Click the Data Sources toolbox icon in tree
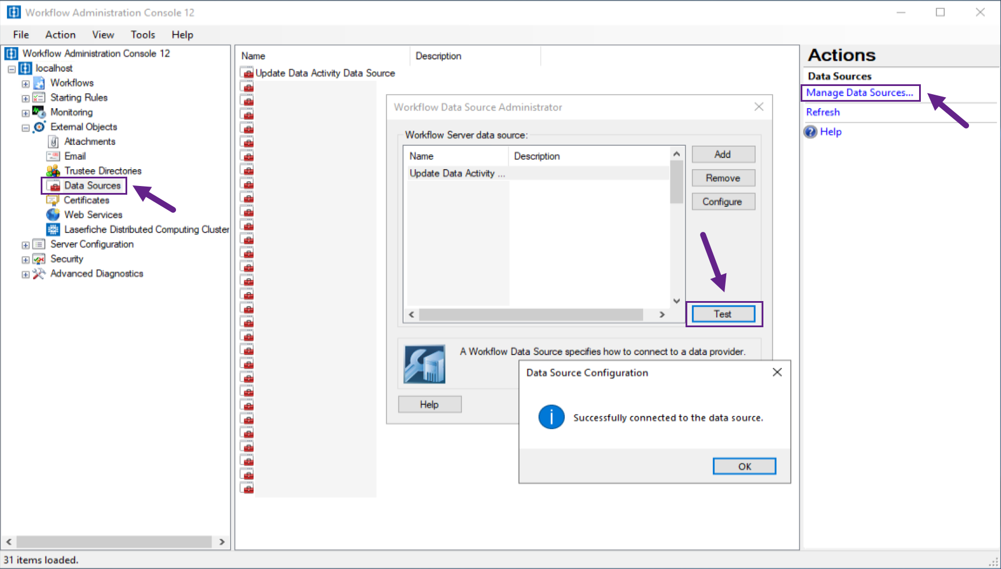Screen dimensions: 1001x569 click(x=54, y=186)
